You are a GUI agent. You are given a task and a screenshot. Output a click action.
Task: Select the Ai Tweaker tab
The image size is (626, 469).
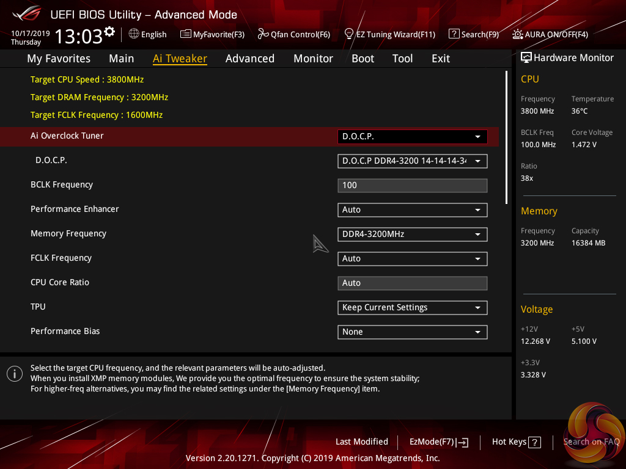(180, 59)
